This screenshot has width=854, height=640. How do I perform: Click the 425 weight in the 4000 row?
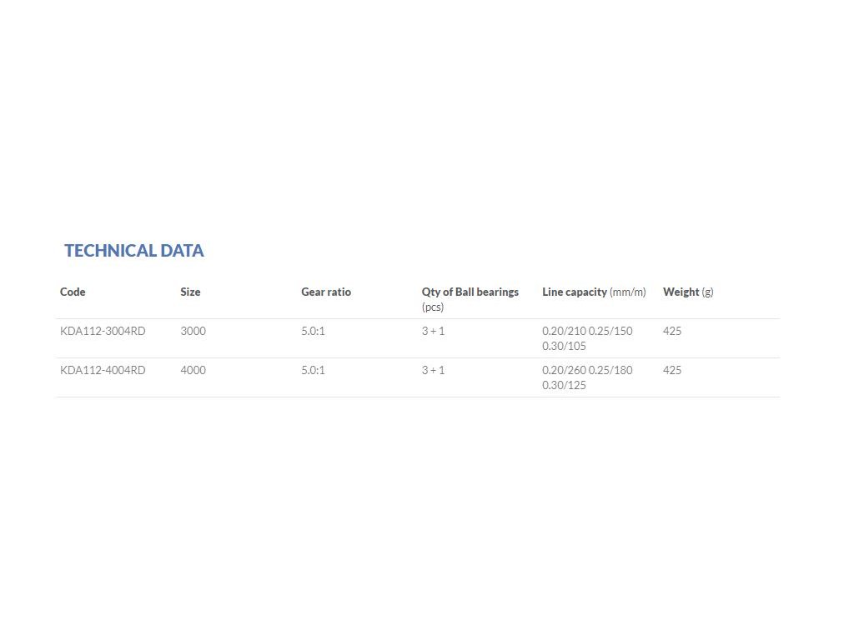[x=672, y=370]
